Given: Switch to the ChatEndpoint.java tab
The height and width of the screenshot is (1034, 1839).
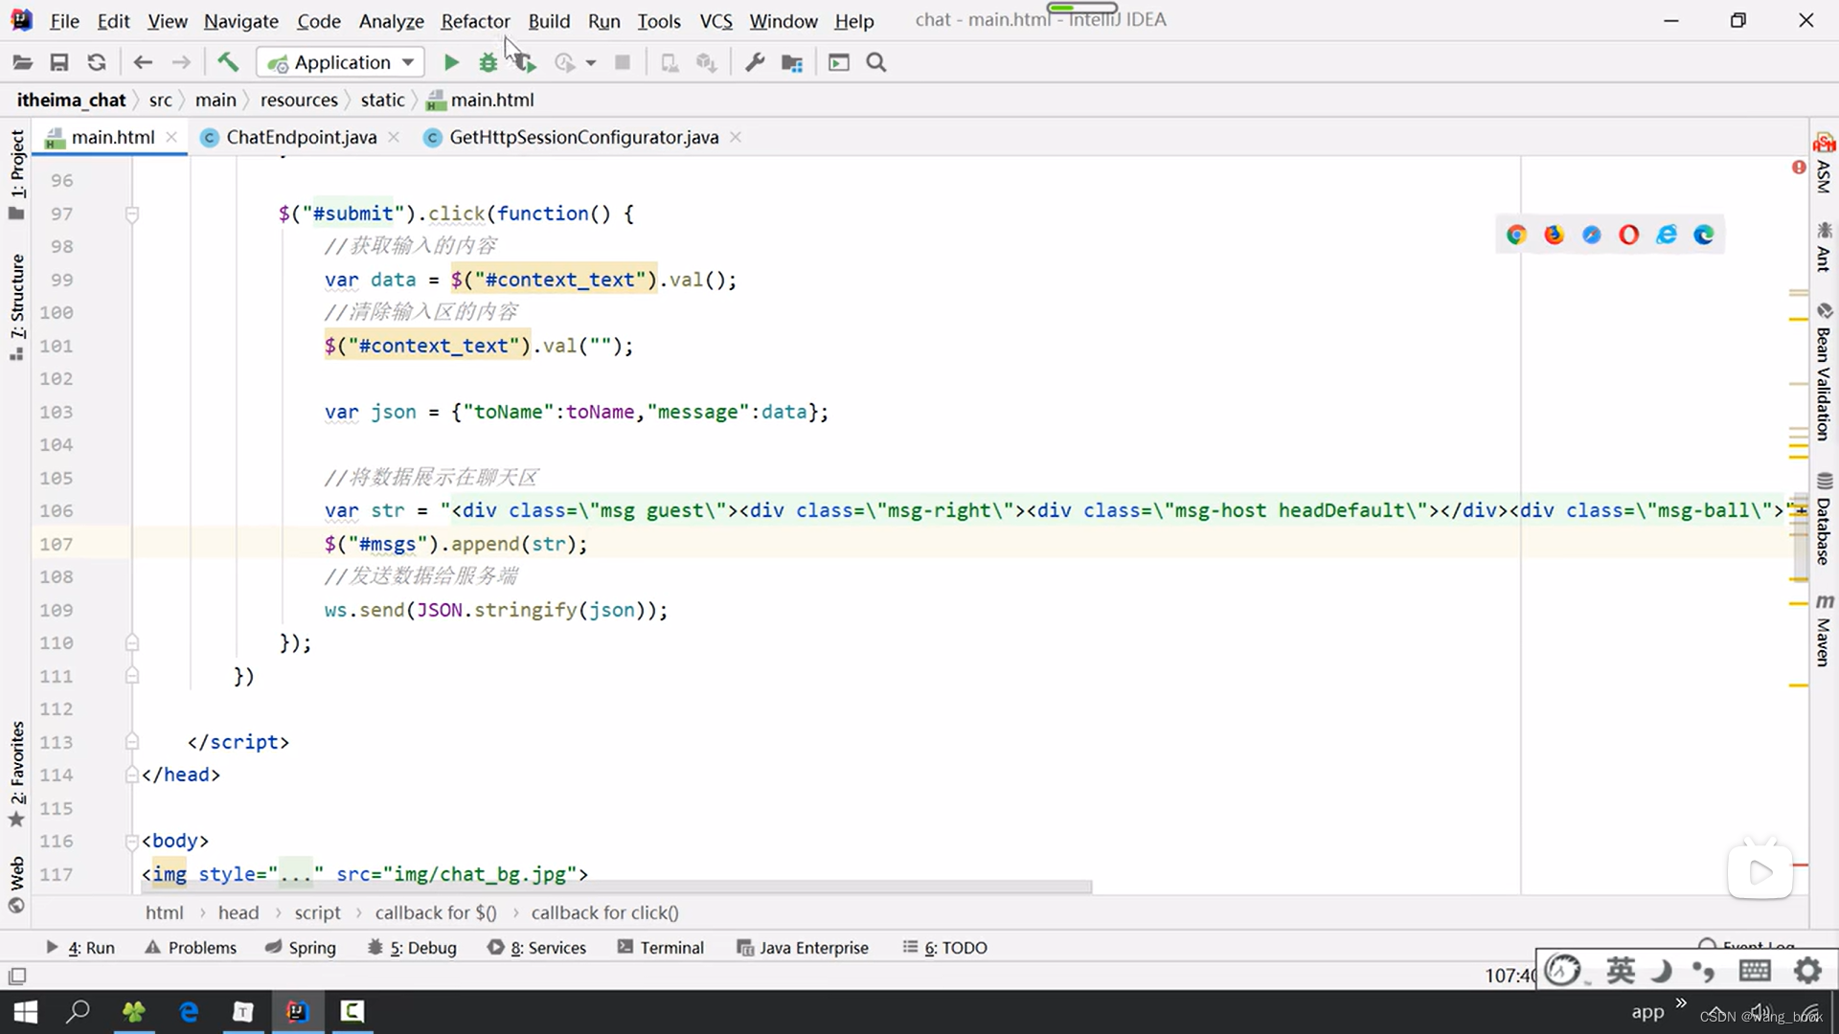Looking at the screenshot, I should tap(300, 137).
